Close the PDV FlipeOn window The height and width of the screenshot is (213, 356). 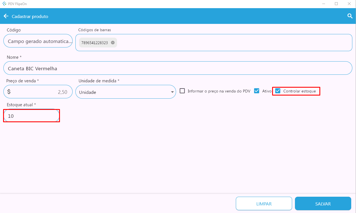(x=349, y=4)
